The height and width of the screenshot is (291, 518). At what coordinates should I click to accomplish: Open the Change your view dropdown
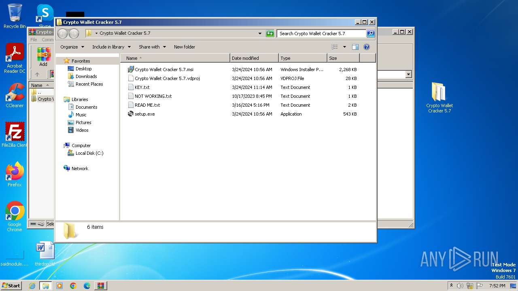[344, 47]
